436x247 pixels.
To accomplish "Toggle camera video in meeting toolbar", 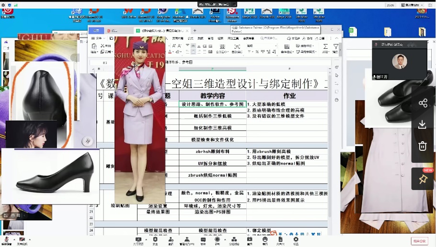I will [x=22, y=239].
